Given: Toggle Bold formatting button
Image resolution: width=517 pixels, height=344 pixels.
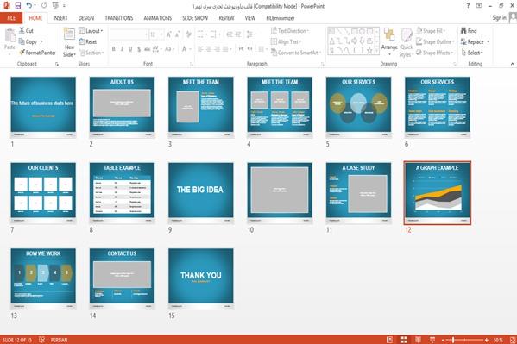Looking at the screenshot, I should (x=113, y=49).
